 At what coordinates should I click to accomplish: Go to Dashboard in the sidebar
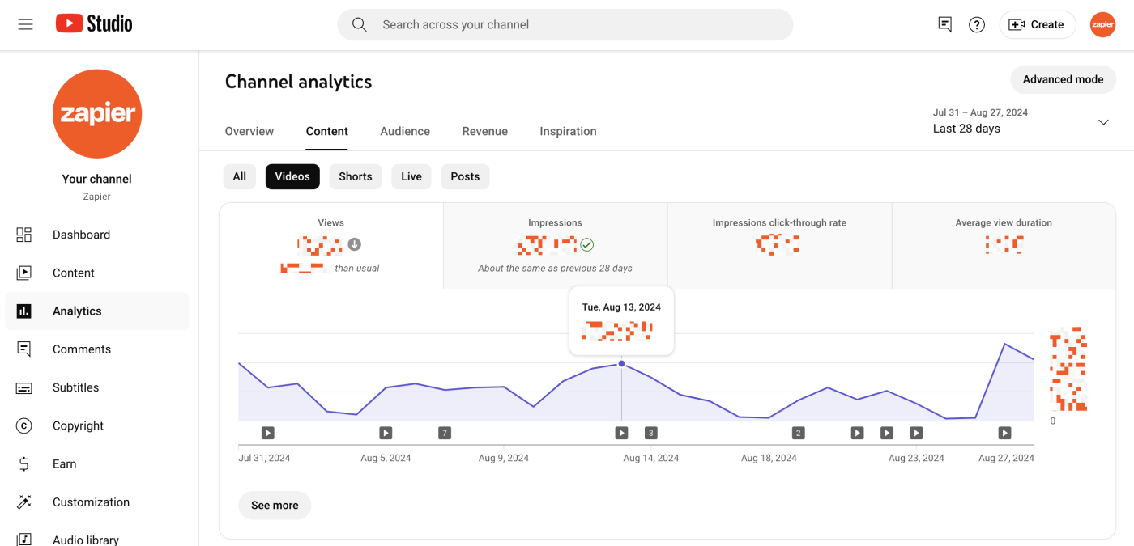point(97,235)
